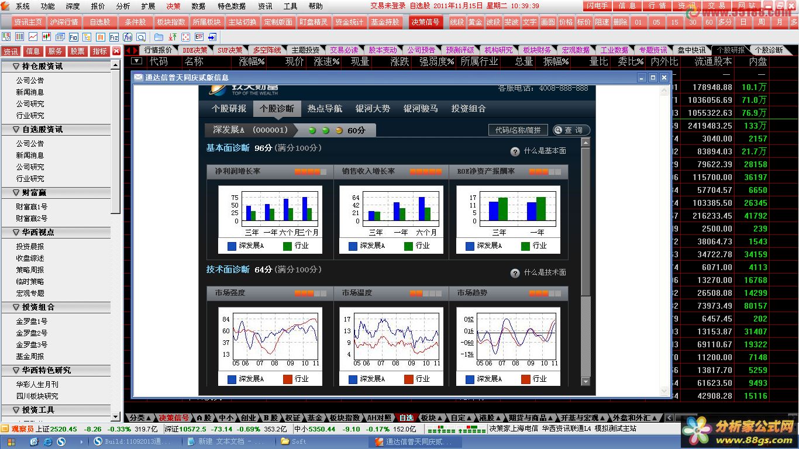
Task: Click the Internet Explorer taskbar icon
Action: (46, 441)
